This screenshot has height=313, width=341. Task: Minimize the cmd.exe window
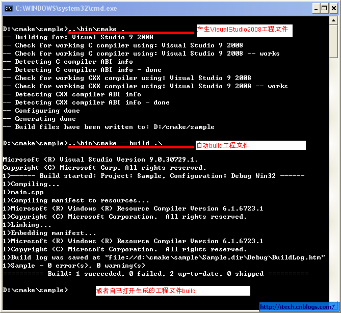pos(316,9)
